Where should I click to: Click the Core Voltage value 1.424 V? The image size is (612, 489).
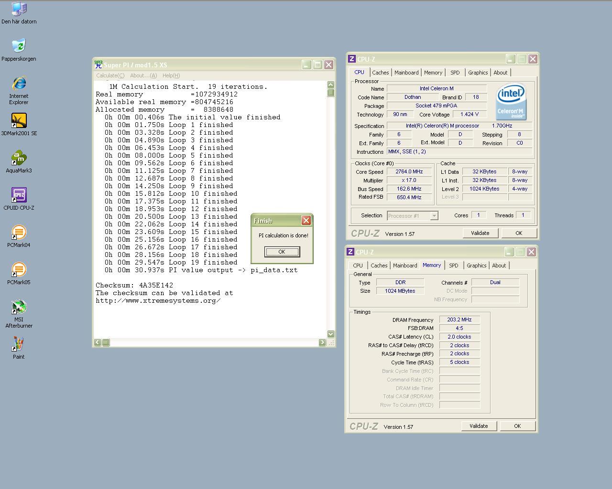(x=469, y=115)
